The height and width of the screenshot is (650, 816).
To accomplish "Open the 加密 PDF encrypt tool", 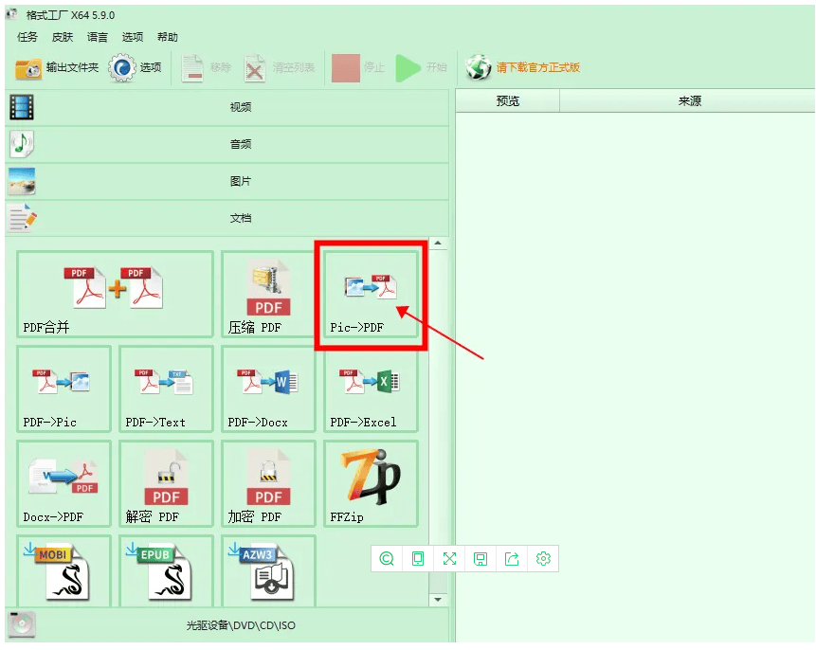I will pos(268,484).
